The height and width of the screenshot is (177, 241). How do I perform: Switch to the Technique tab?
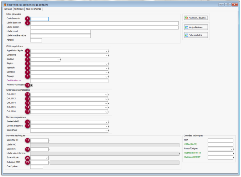click(19, 9)
